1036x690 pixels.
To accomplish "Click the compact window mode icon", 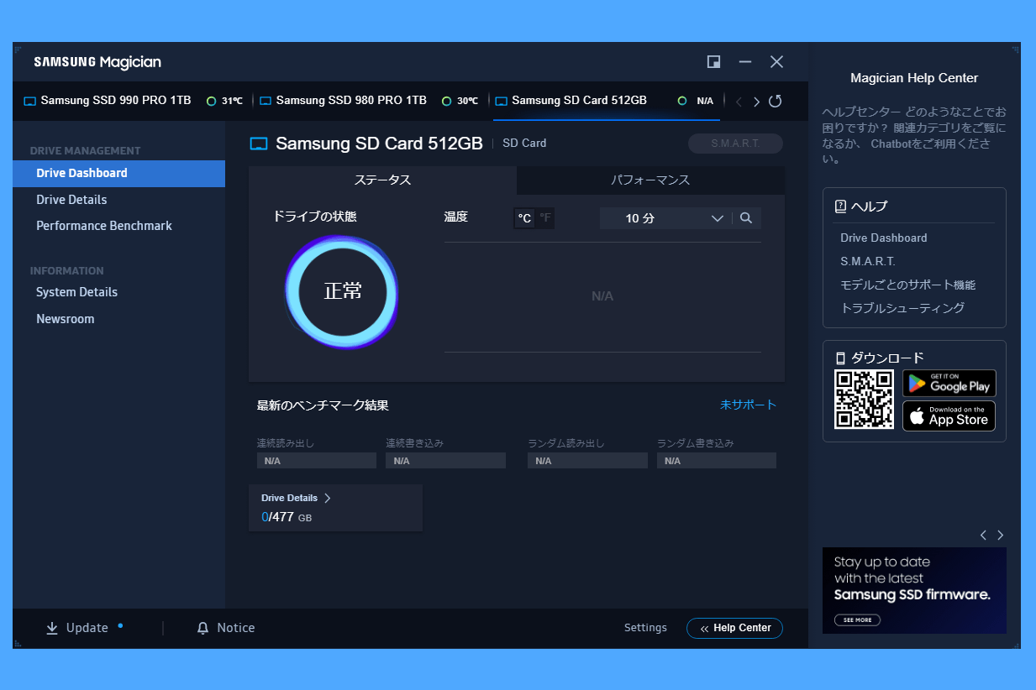I will pyautogui.click(x=713, y=62).
